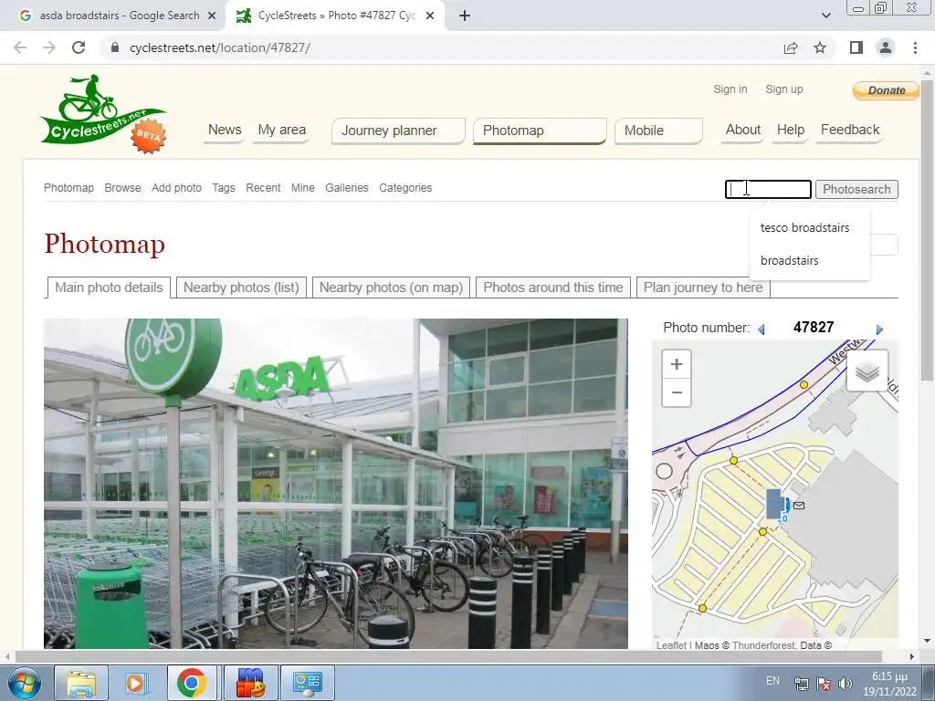Open the media player taskbar icon

pos(135,683)
